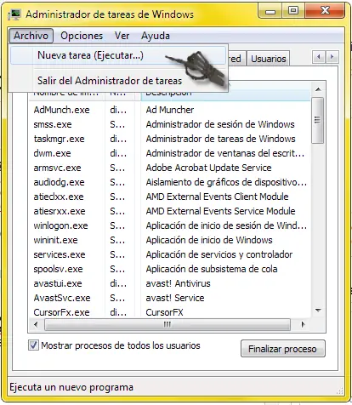The width and height of the screenshot is (352, 405).
Task: Click Adobe Acrobat Update Service description
Action: click(208, 168)
